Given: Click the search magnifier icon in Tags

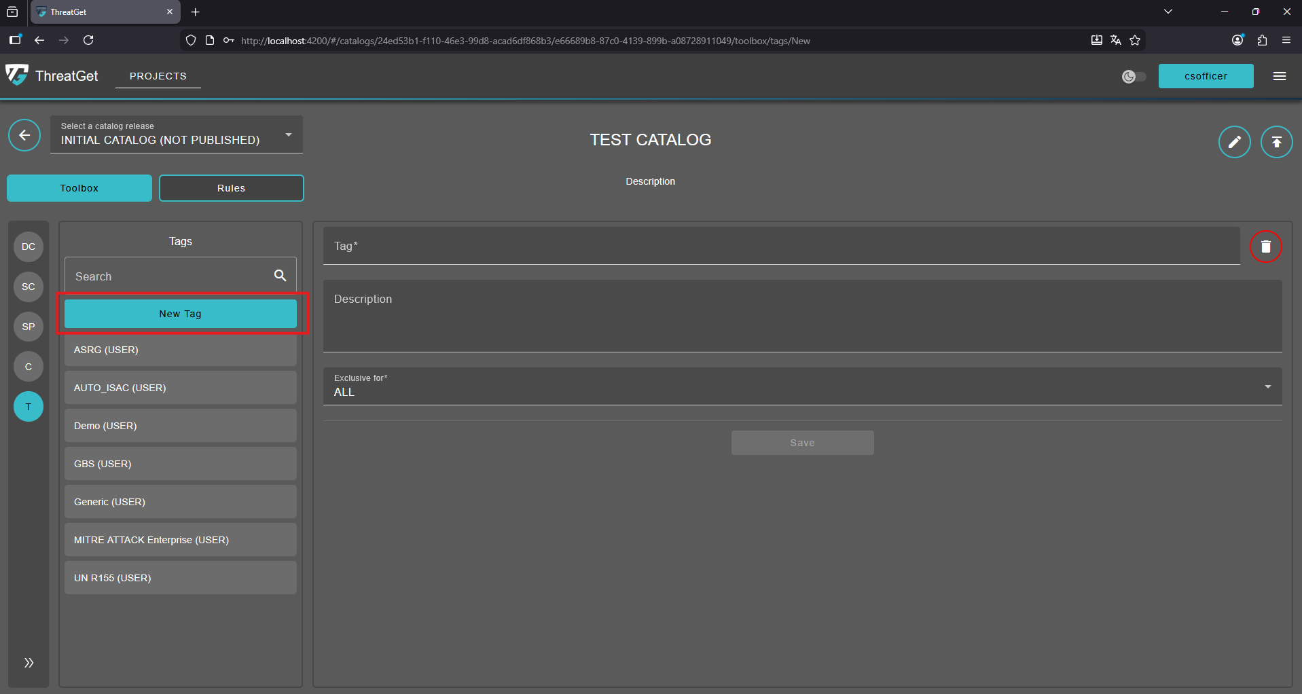Looking at the screenshot, I should (280, 276).
